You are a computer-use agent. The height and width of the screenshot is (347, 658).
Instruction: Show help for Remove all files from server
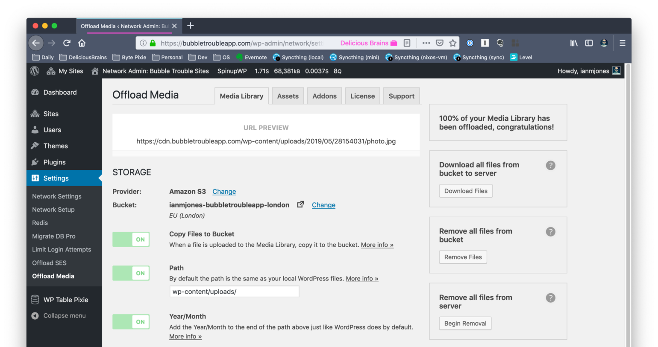coord(551,297)
